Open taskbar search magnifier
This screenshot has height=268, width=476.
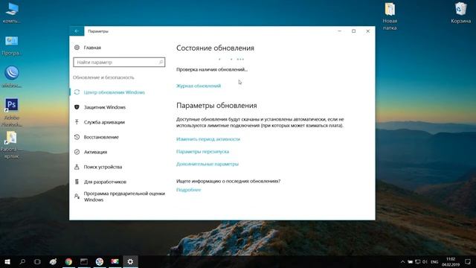coord(22,261)
